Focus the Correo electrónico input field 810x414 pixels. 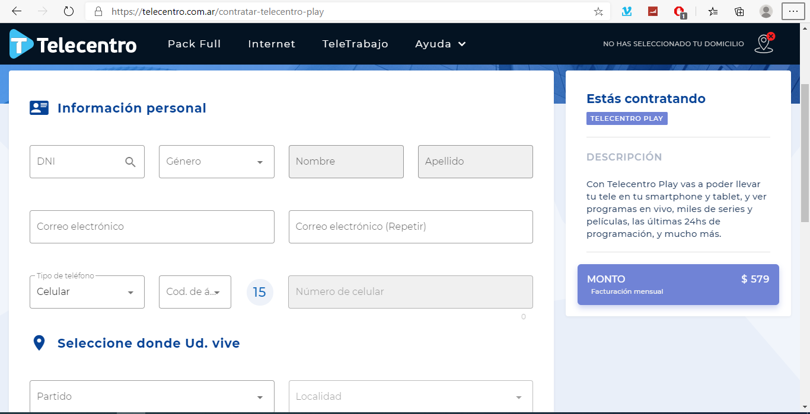pyautogui.click(x=152, y=227)
